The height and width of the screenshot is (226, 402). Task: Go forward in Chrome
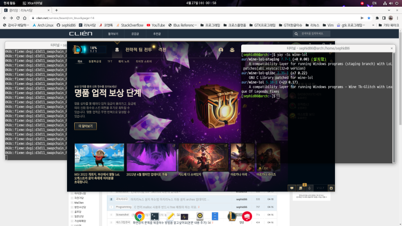11,18
